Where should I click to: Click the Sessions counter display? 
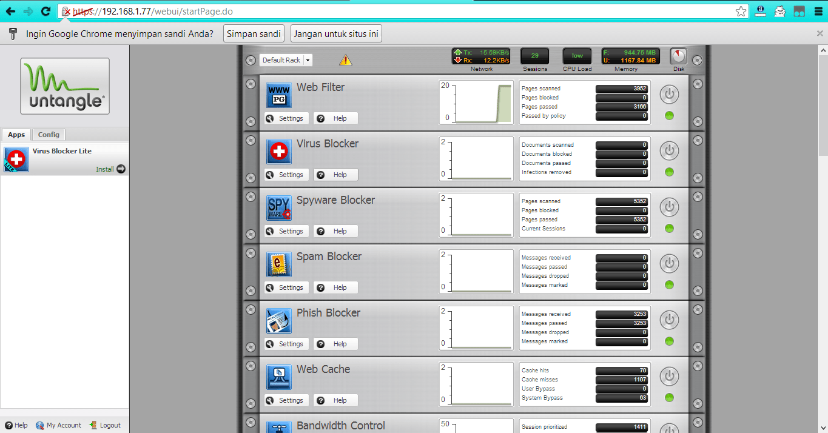534,56
